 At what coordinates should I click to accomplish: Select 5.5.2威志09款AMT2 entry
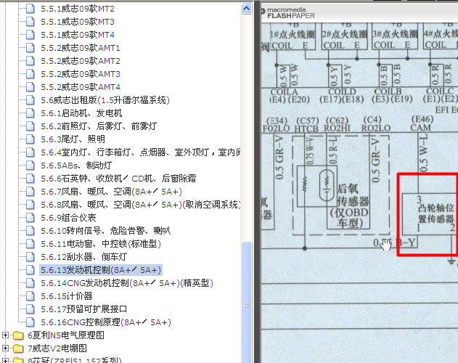81,61
